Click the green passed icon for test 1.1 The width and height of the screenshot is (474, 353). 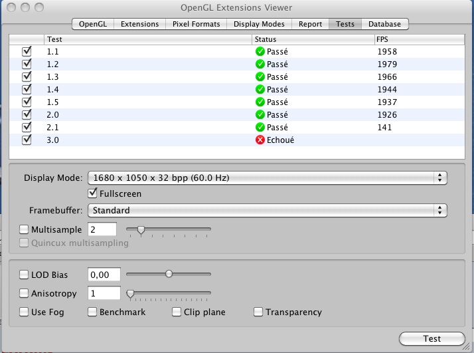coord(260,51)
